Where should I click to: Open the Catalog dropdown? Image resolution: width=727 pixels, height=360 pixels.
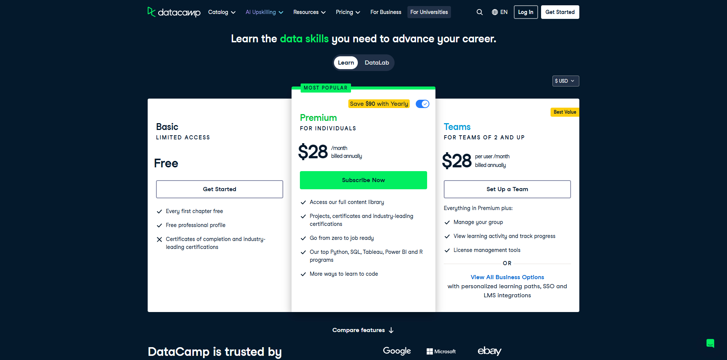click(222, 12)
